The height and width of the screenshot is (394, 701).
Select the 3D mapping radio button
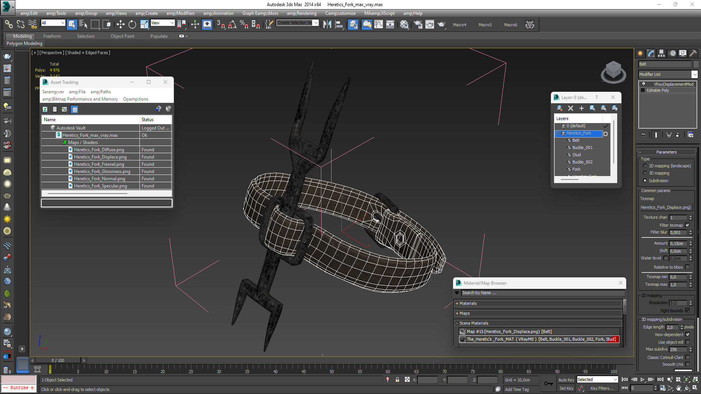coord(645,173)
